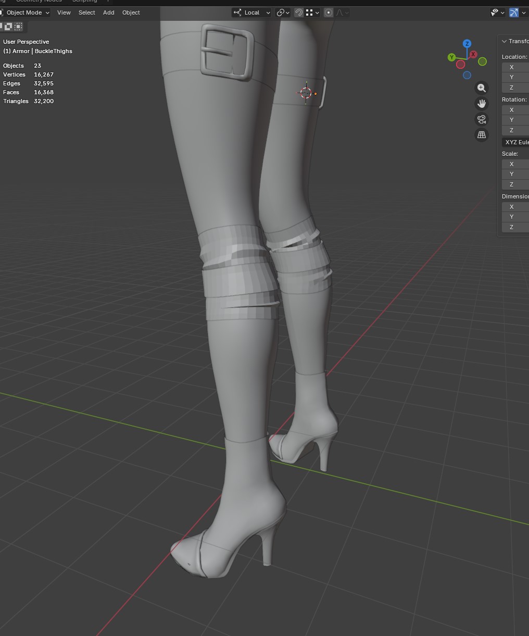Screen dimensions: 529x636
Task: Open the XYZ Euler rotation mode dropdown
Action: [515, 142]
